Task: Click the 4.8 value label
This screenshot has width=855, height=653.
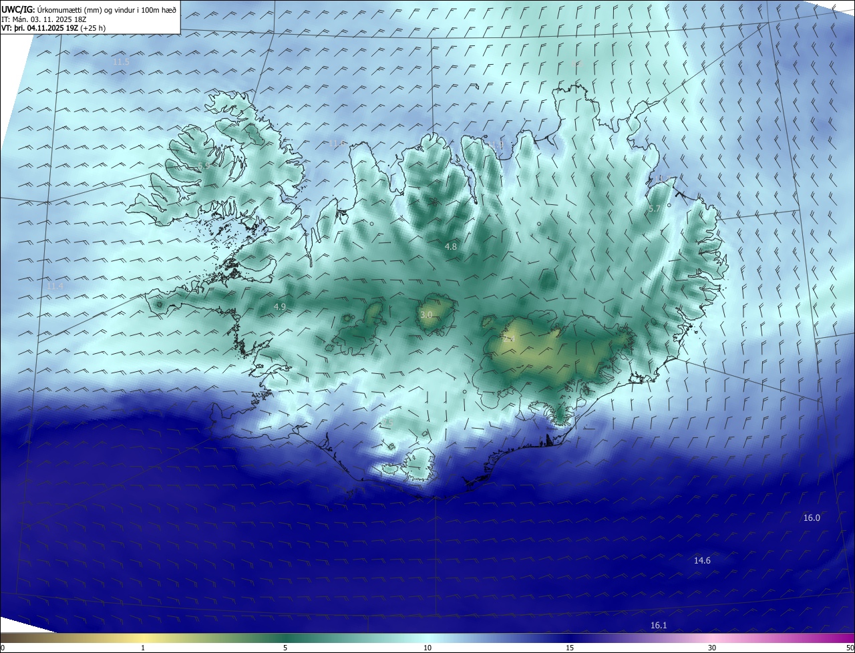Action: [x=451, y=246]
